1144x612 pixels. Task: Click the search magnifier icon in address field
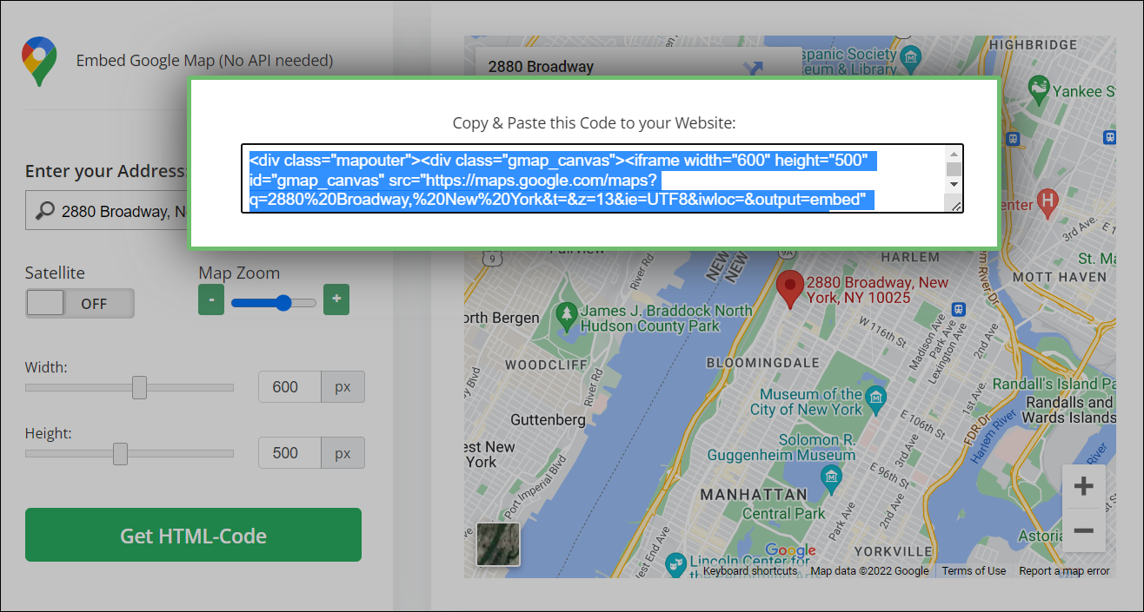46,211
